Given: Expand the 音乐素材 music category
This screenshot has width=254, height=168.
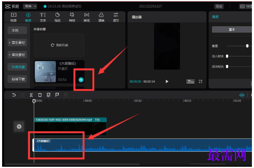Looking at the screenshot, I should click(x=17, y=43).
